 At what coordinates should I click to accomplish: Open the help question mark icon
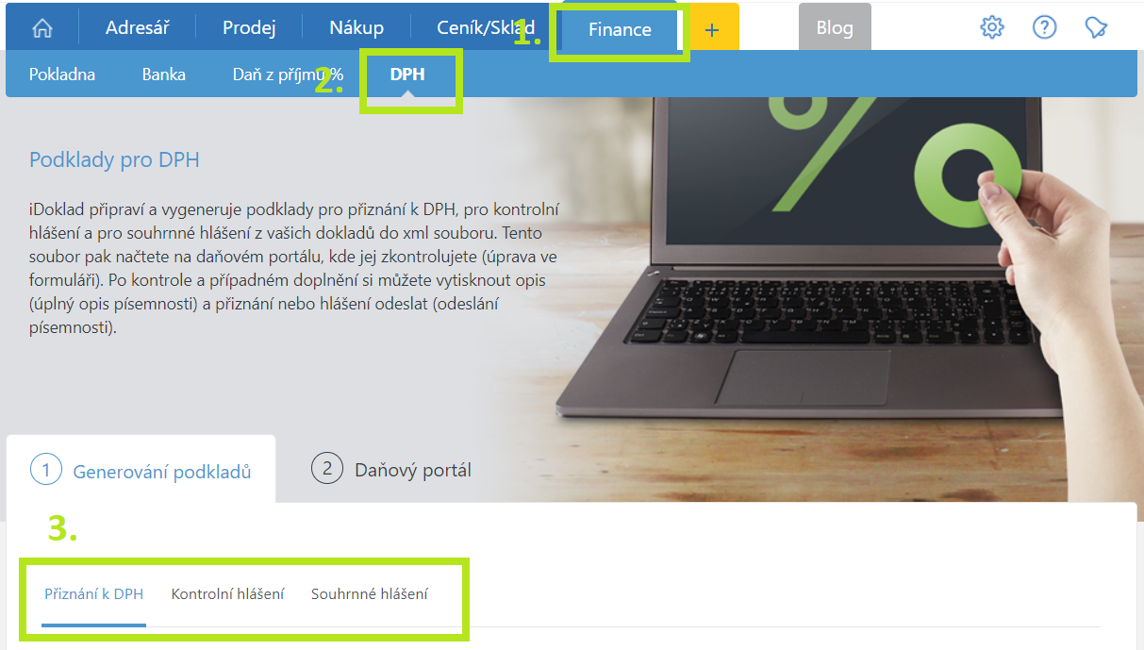(1044, 27)
